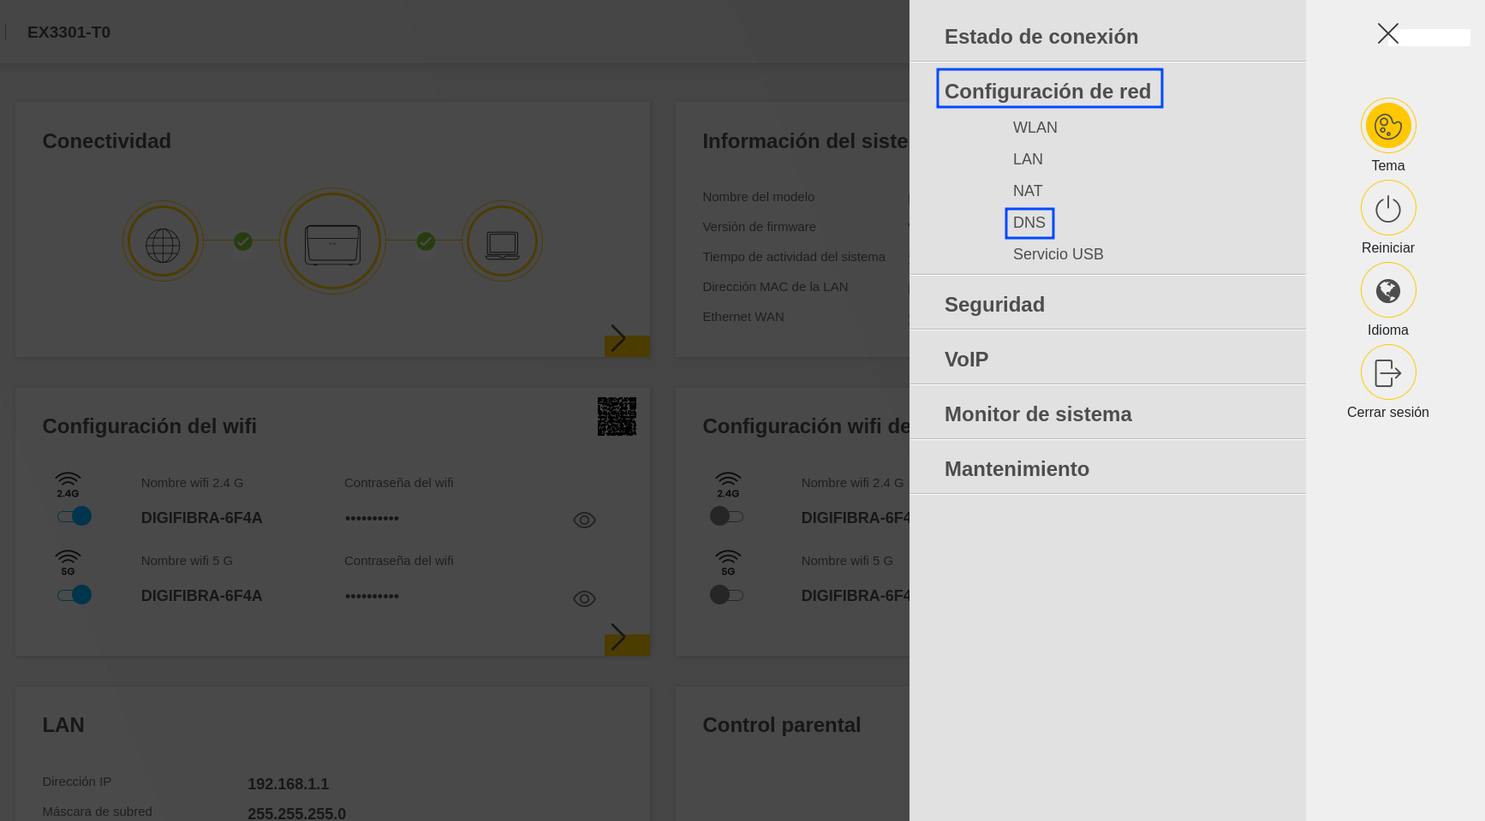Click the 5G password dots field
1485x821 pixels.
[x=372, y=596]
